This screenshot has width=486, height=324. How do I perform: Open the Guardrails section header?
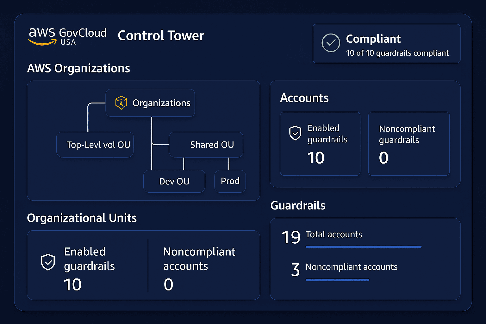tap(298, 205)
